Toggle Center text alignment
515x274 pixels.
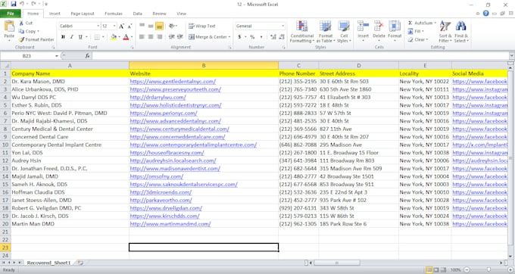tap(151, 37)
